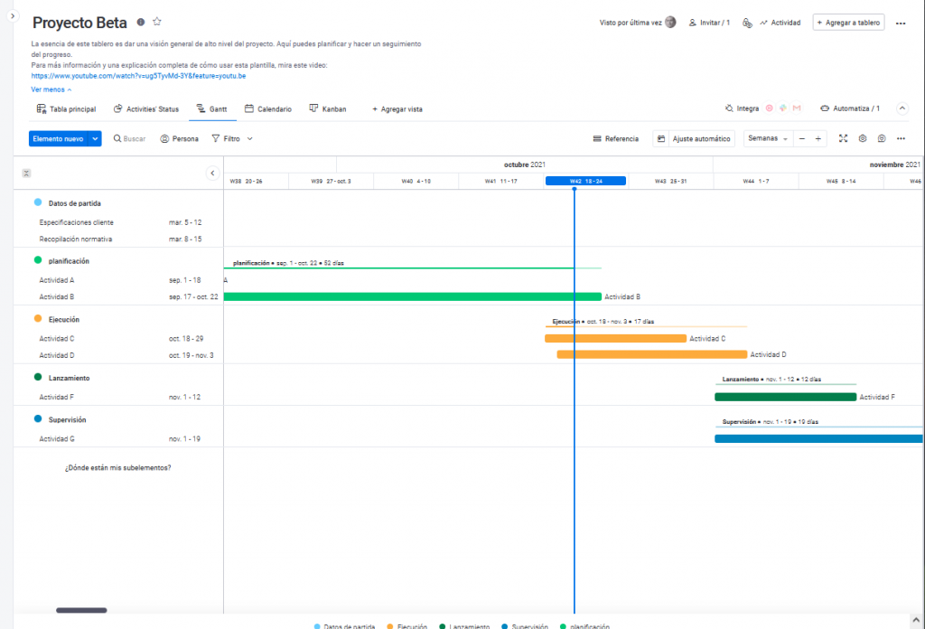Toggle the Referencia baseline option
Screen dimensions: 925x629
616,139
